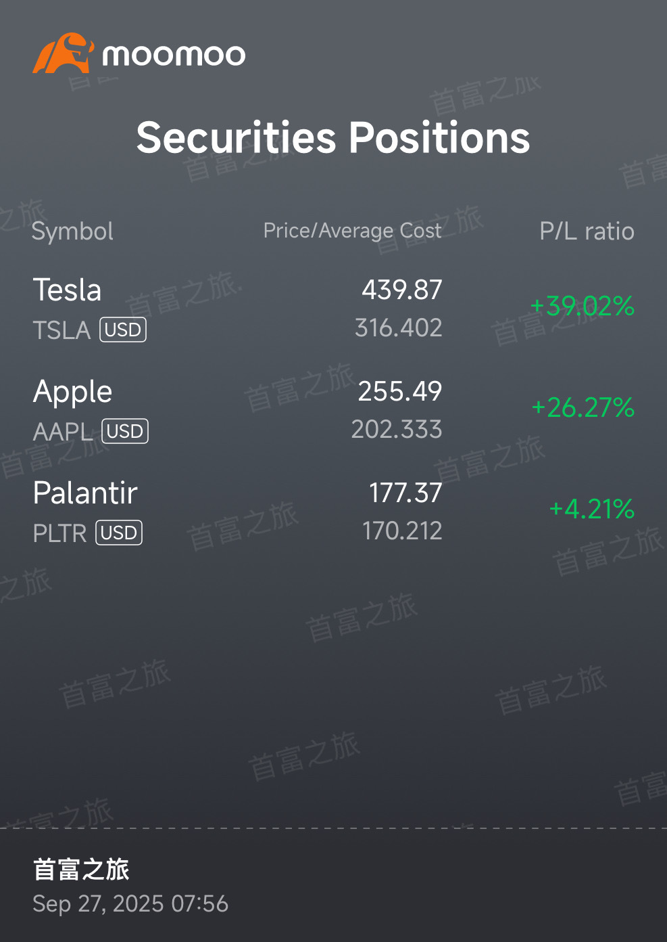Open the Tesla position name
Screen dimensions: 667x942
click(68, 290)
